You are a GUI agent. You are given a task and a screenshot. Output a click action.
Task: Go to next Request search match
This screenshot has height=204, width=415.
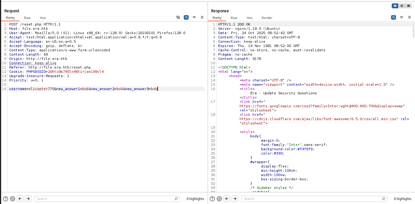pyautogui.click(x=28, y=199)
